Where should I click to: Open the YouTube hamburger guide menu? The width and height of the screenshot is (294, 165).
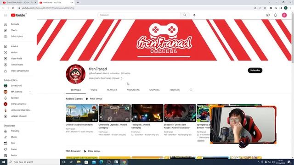pyautogui.click(x=6, y=15)
